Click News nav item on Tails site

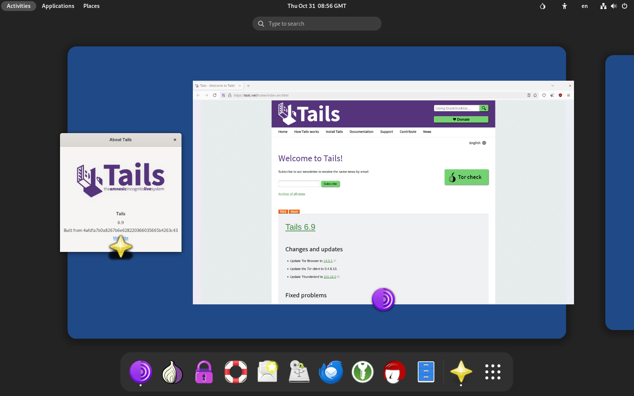pos(427,132)
